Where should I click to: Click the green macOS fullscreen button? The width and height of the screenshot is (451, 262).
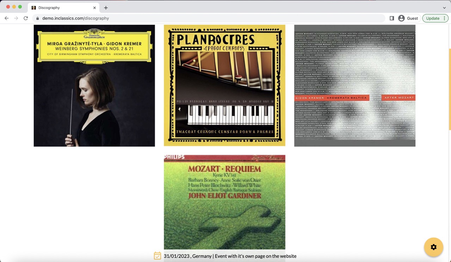pyautogui.click(x=20, y=7)
